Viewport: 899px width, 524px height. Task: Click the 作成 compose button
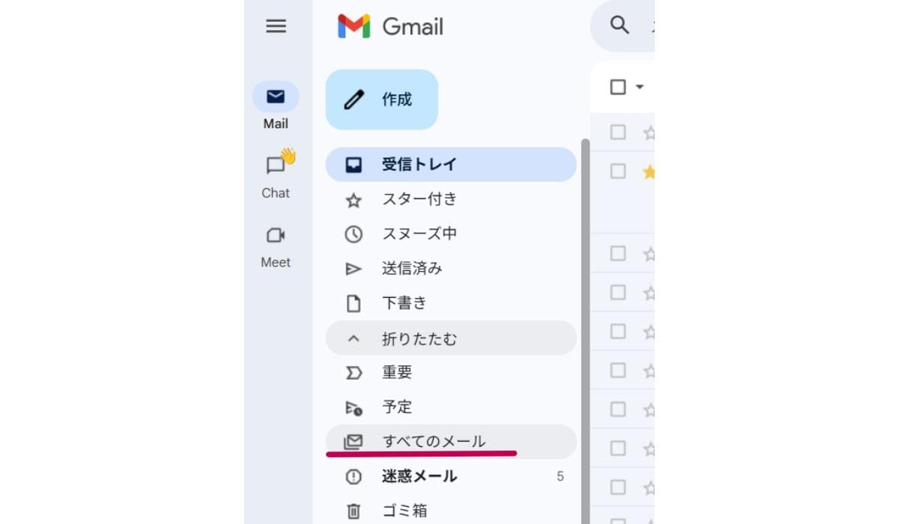tap(381, 99)
